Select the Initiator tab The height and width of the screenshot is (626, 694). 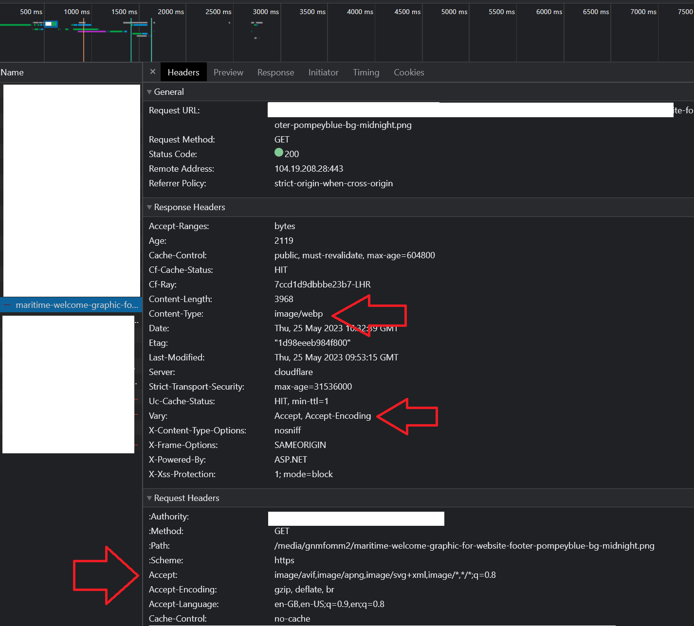tap(323, 72)
